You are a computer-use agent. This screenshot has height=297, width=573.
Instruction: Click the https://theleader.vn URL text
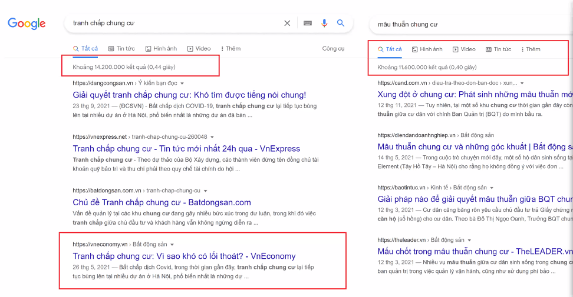click(401, 240)
